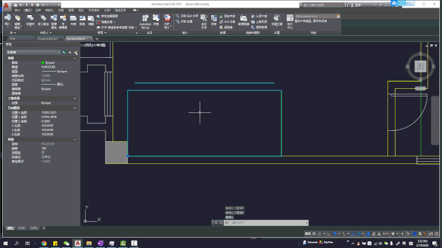Click the new drawing tab plus button
The height and width of the screenshot is (248, 442).
[97, 39]
